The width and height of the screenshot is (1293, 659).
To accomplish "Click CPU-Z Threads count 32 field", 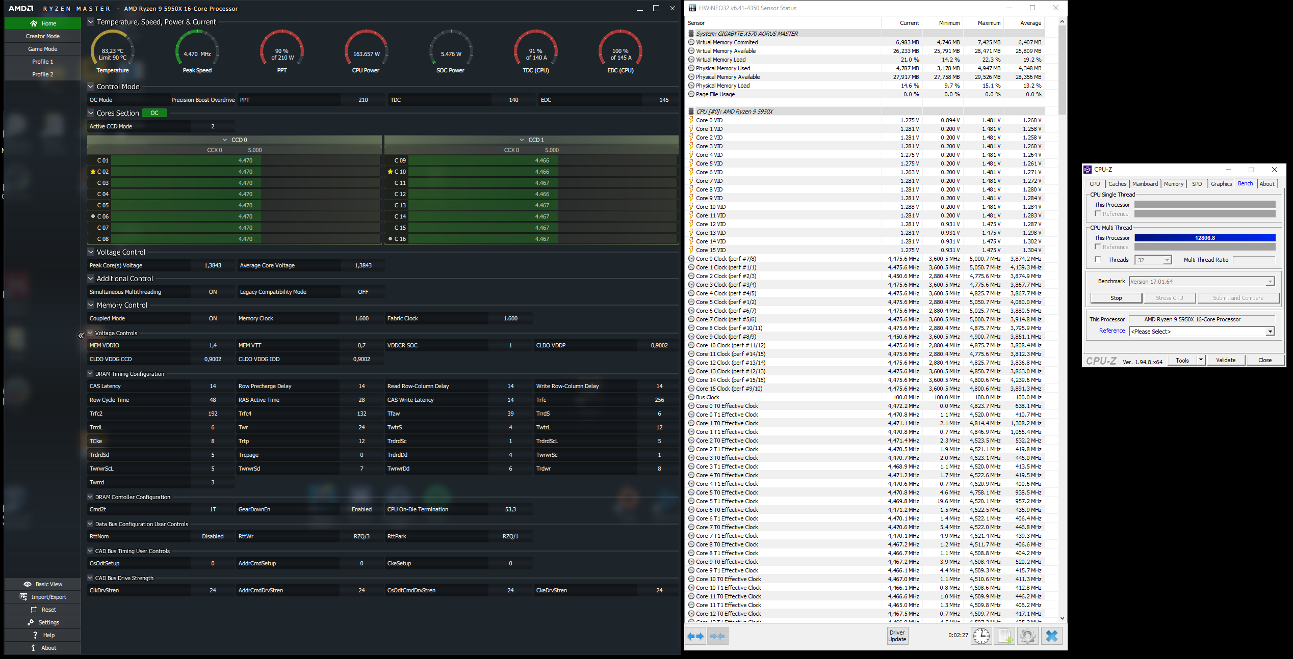I will click(1153, 260).
